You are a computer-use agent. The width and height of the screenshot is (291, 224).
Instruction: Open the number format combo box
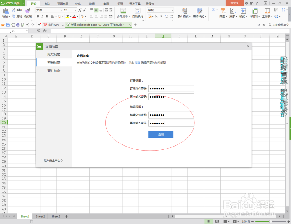click(160, 10)
